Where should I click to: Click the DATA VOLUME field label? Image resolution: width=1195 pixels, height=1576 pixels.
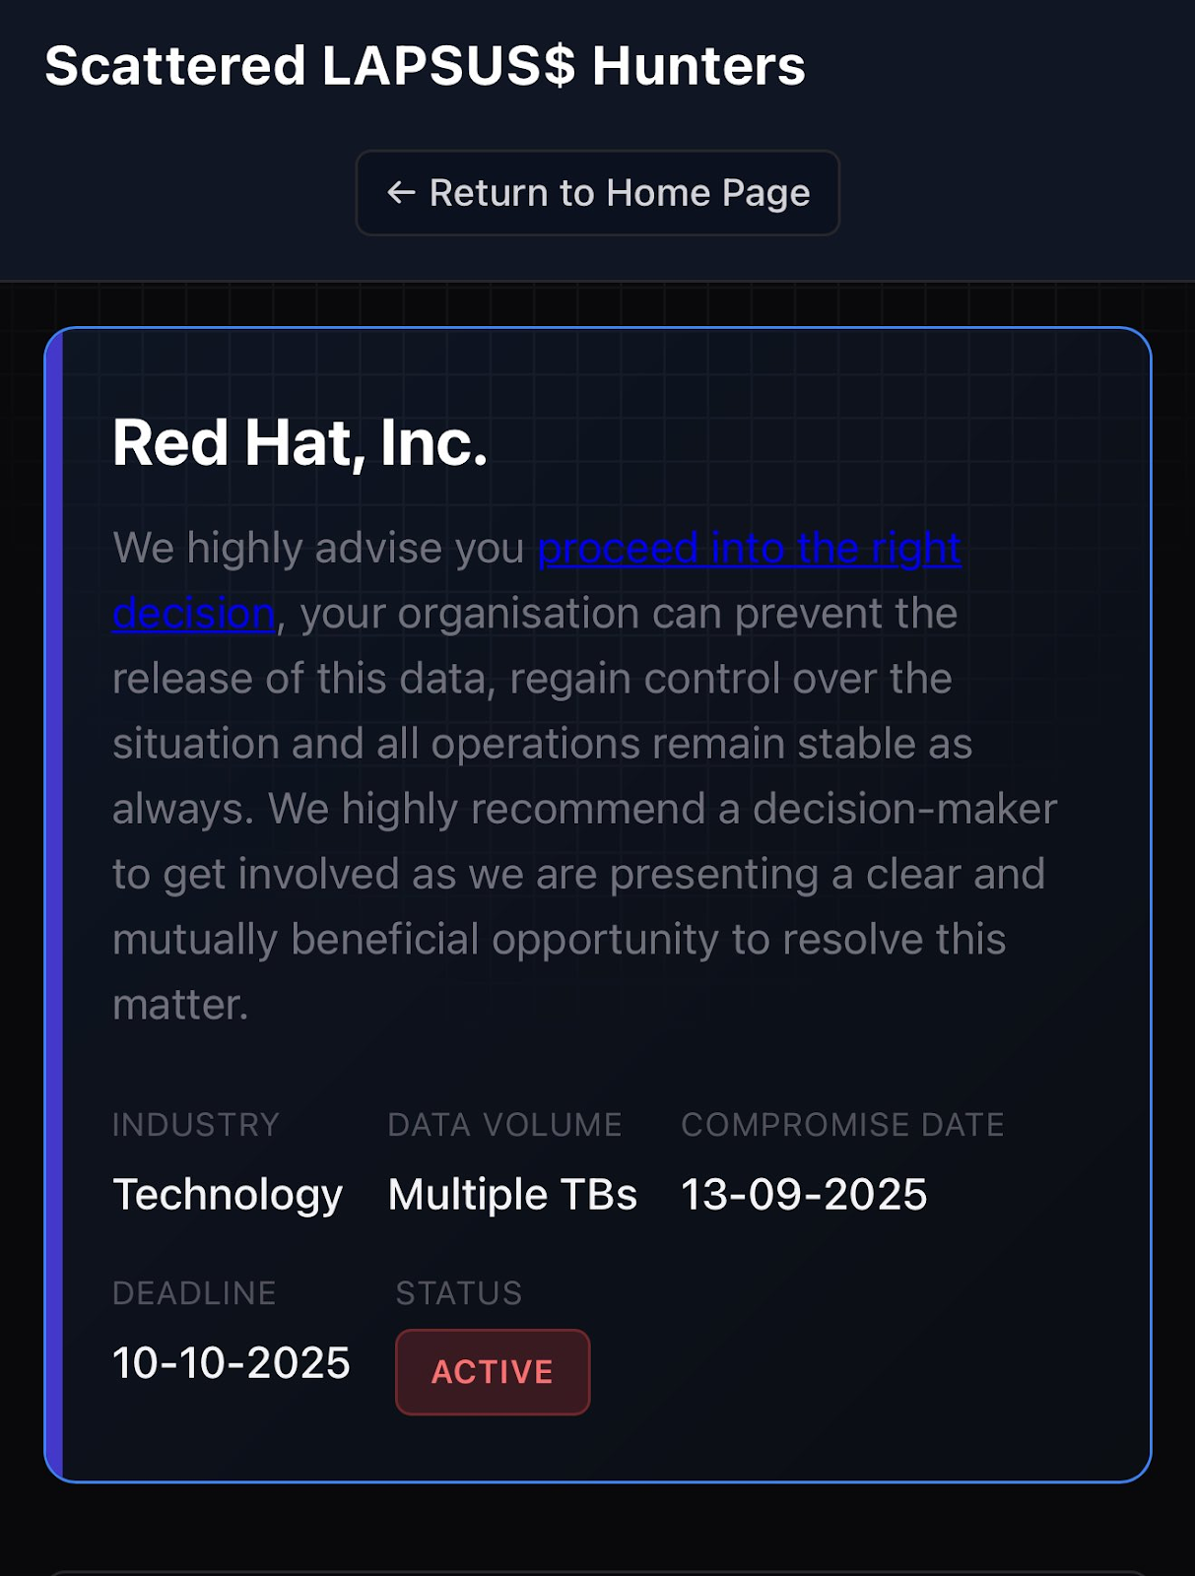coord(504,1125)
